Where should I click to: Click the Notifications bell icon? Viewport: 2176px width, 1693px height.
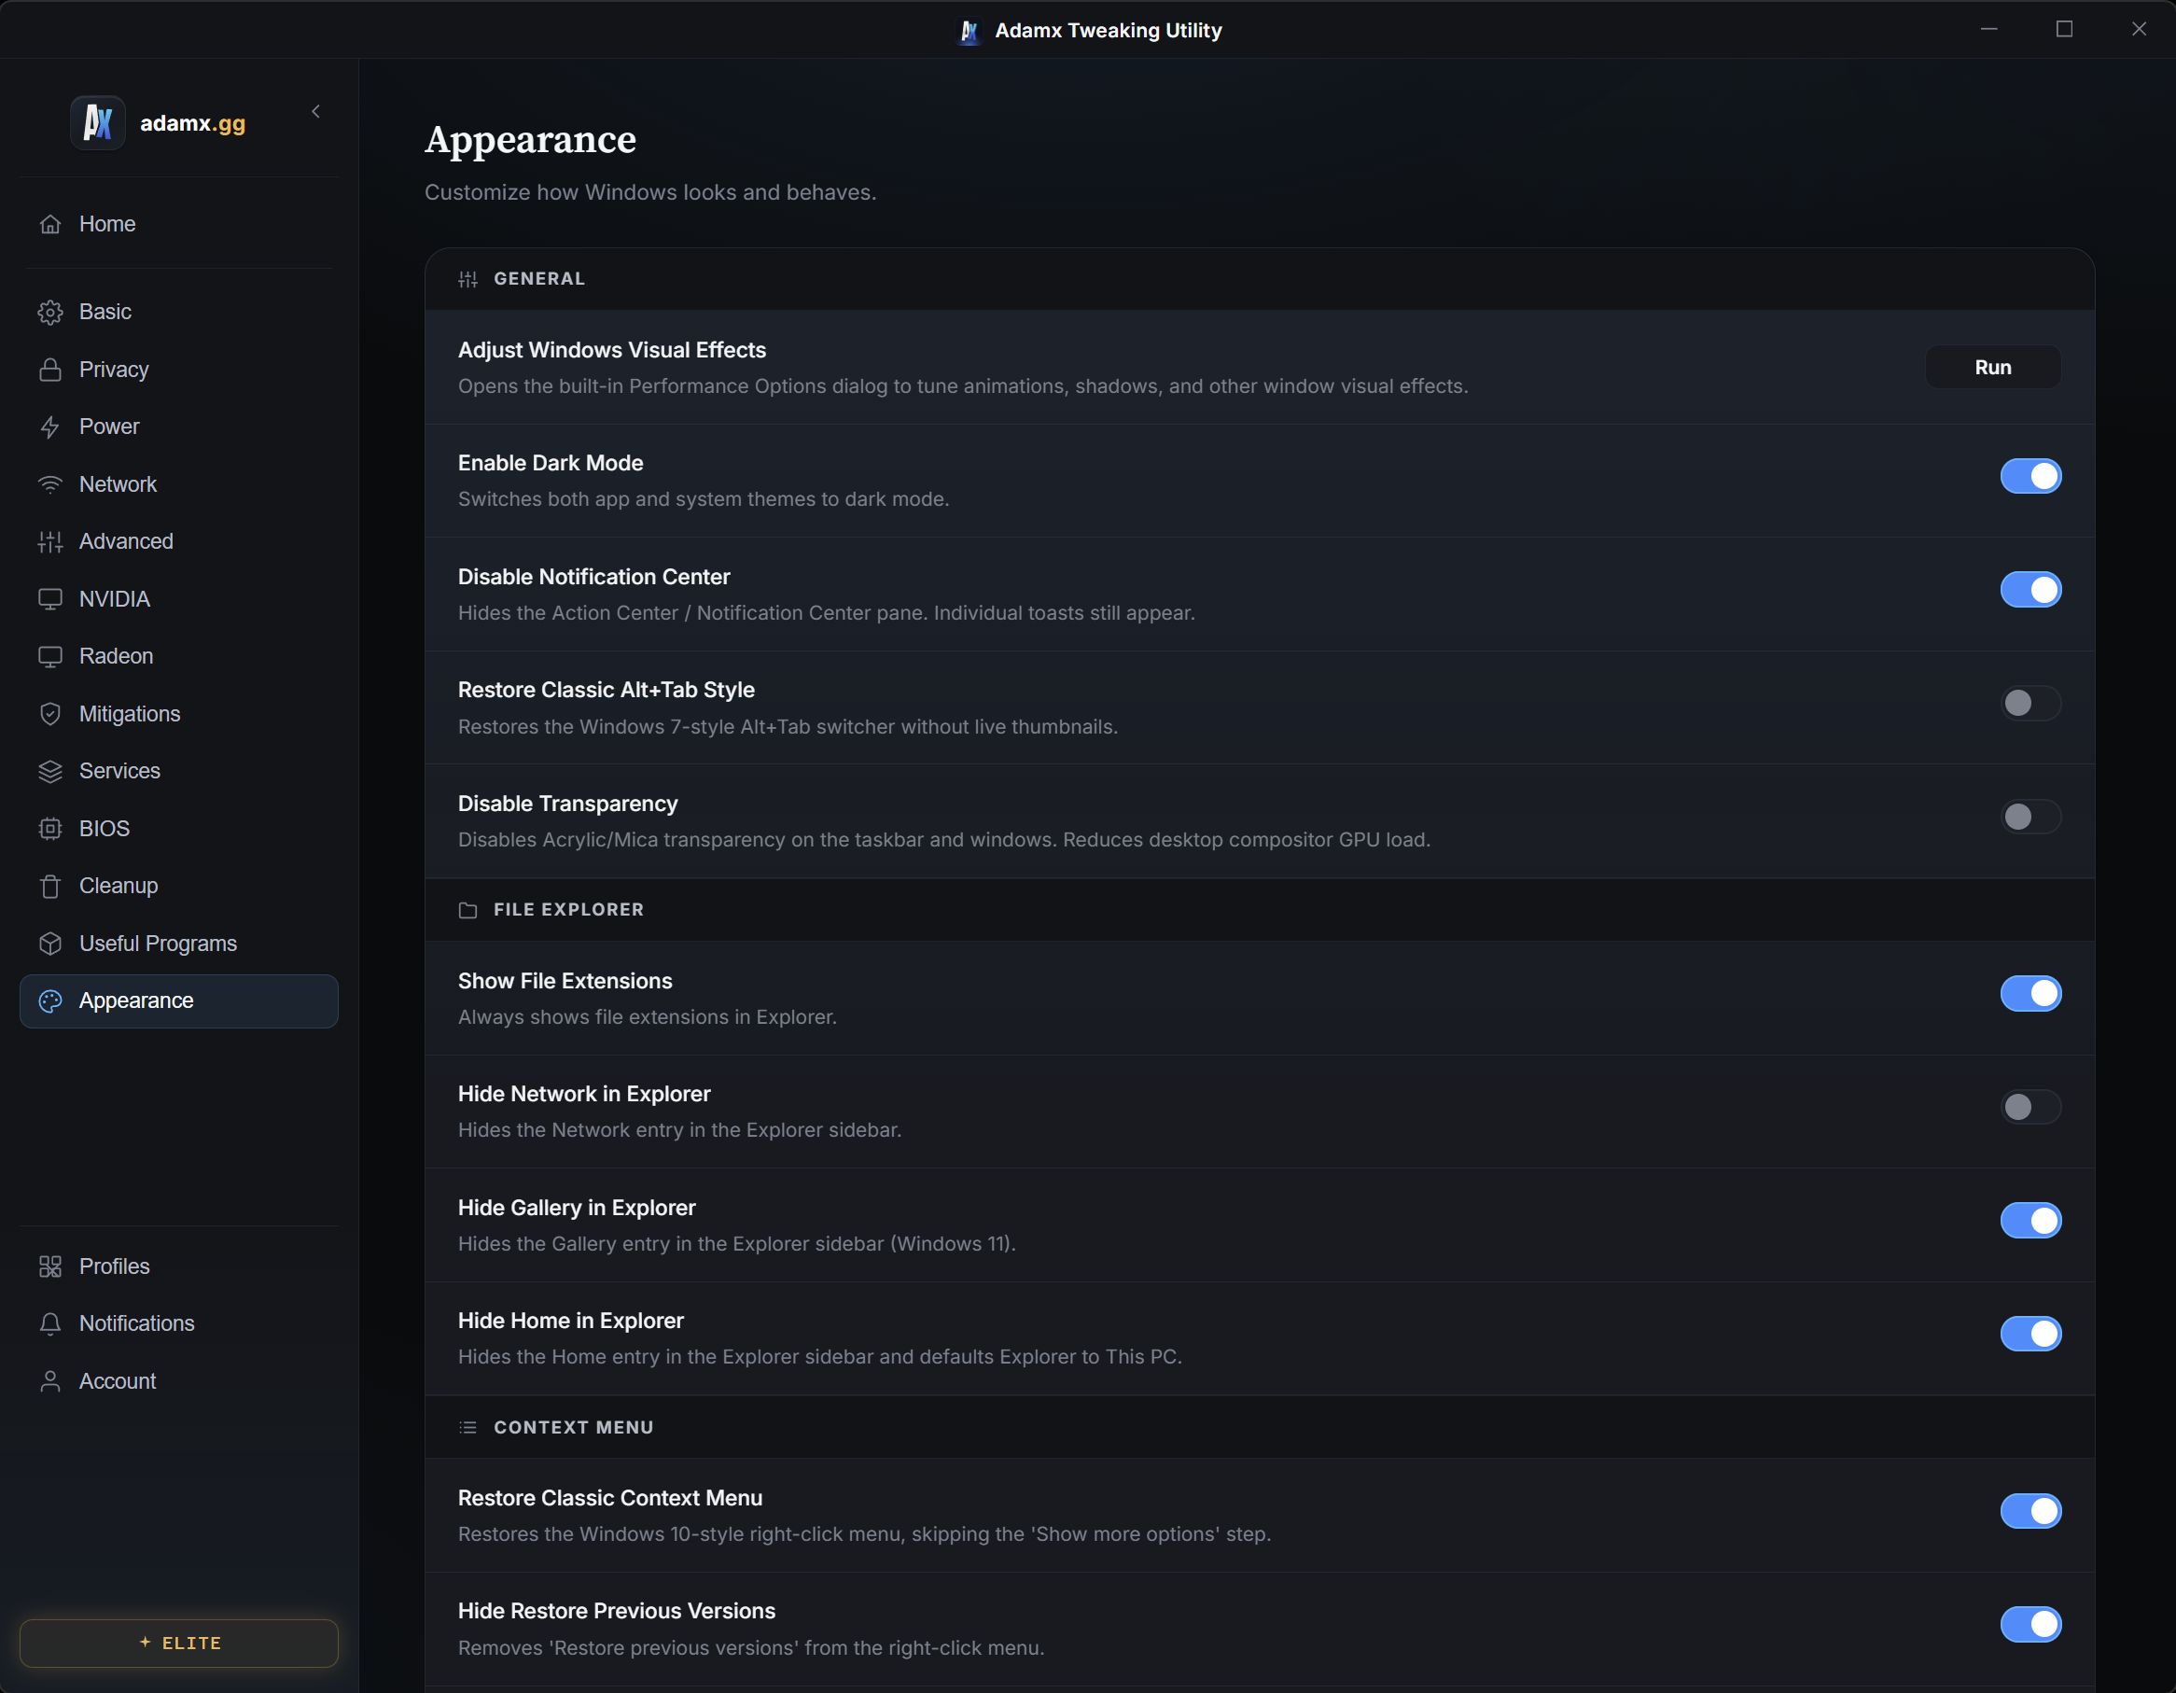tap(49, 1323)
